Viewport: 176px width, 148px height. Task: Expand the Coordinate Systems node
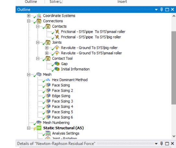pos(29,16)
